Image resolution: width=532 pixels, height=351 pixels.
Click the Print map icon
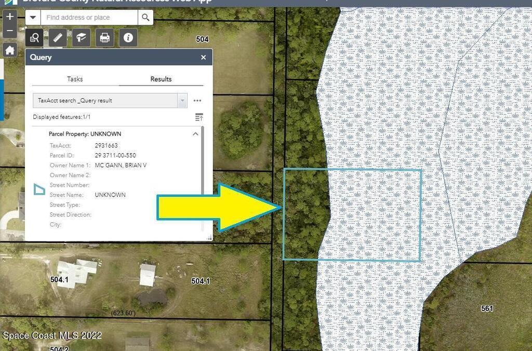point(104,37)
